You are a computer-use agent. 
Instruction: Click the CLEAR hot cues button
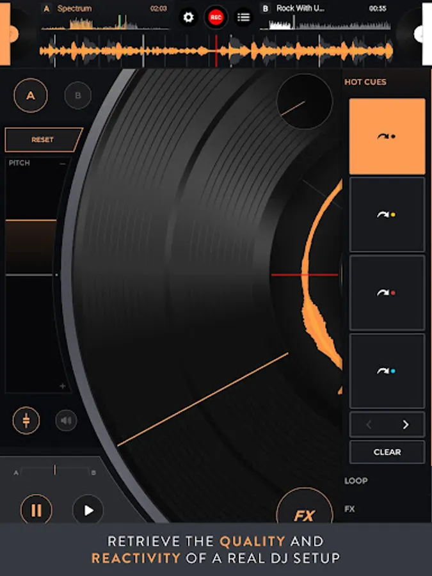pos(387,452)
